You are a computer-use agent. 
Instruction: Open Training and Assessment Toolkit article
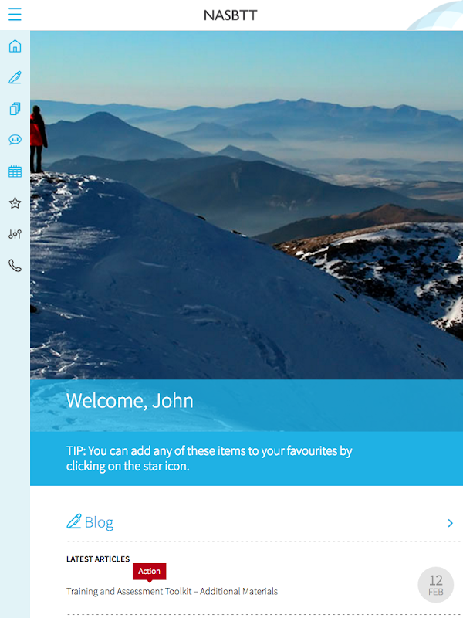[x=172, y=591]
